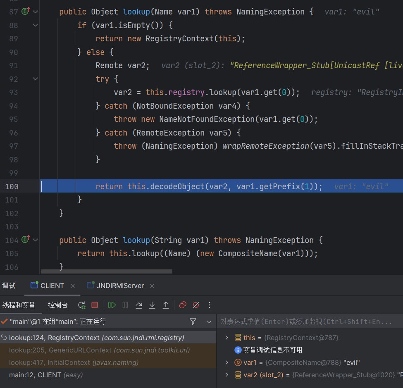Select frame lookup:205, GenericURLContext
This screenshot has height=388, width=403.
click(108, 350)
